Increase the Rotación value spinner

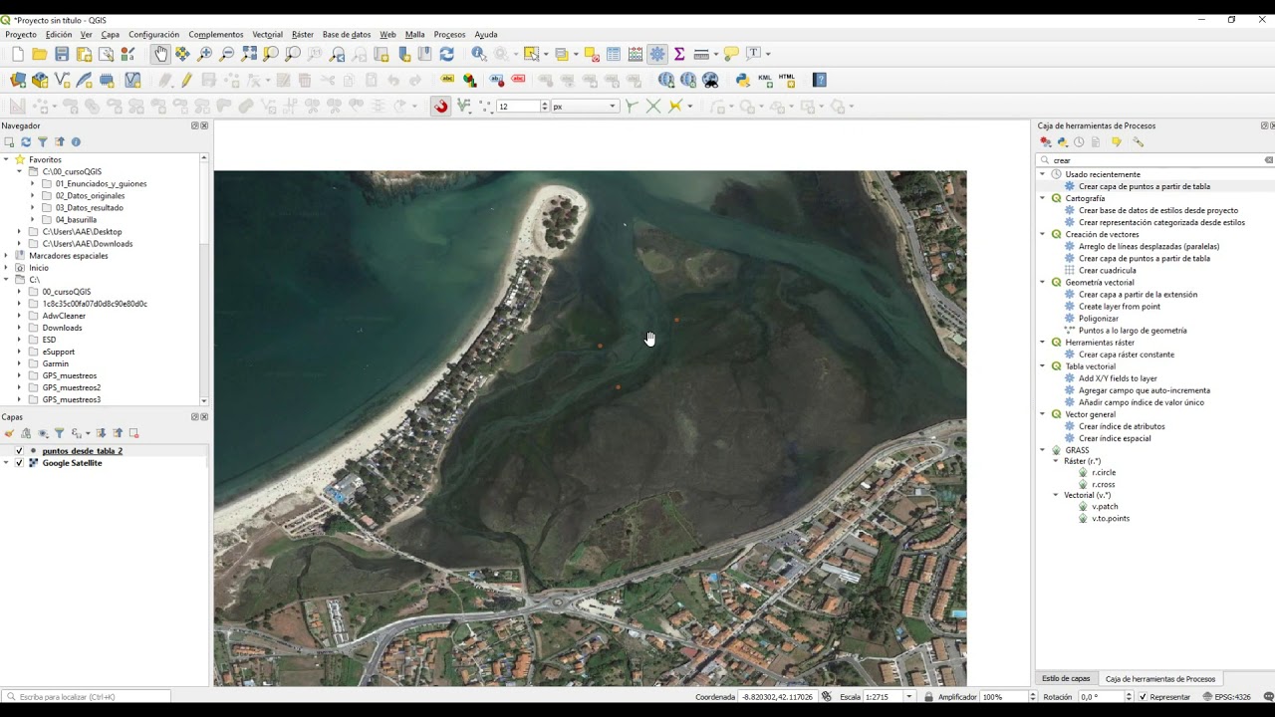tap(1129, 694)
